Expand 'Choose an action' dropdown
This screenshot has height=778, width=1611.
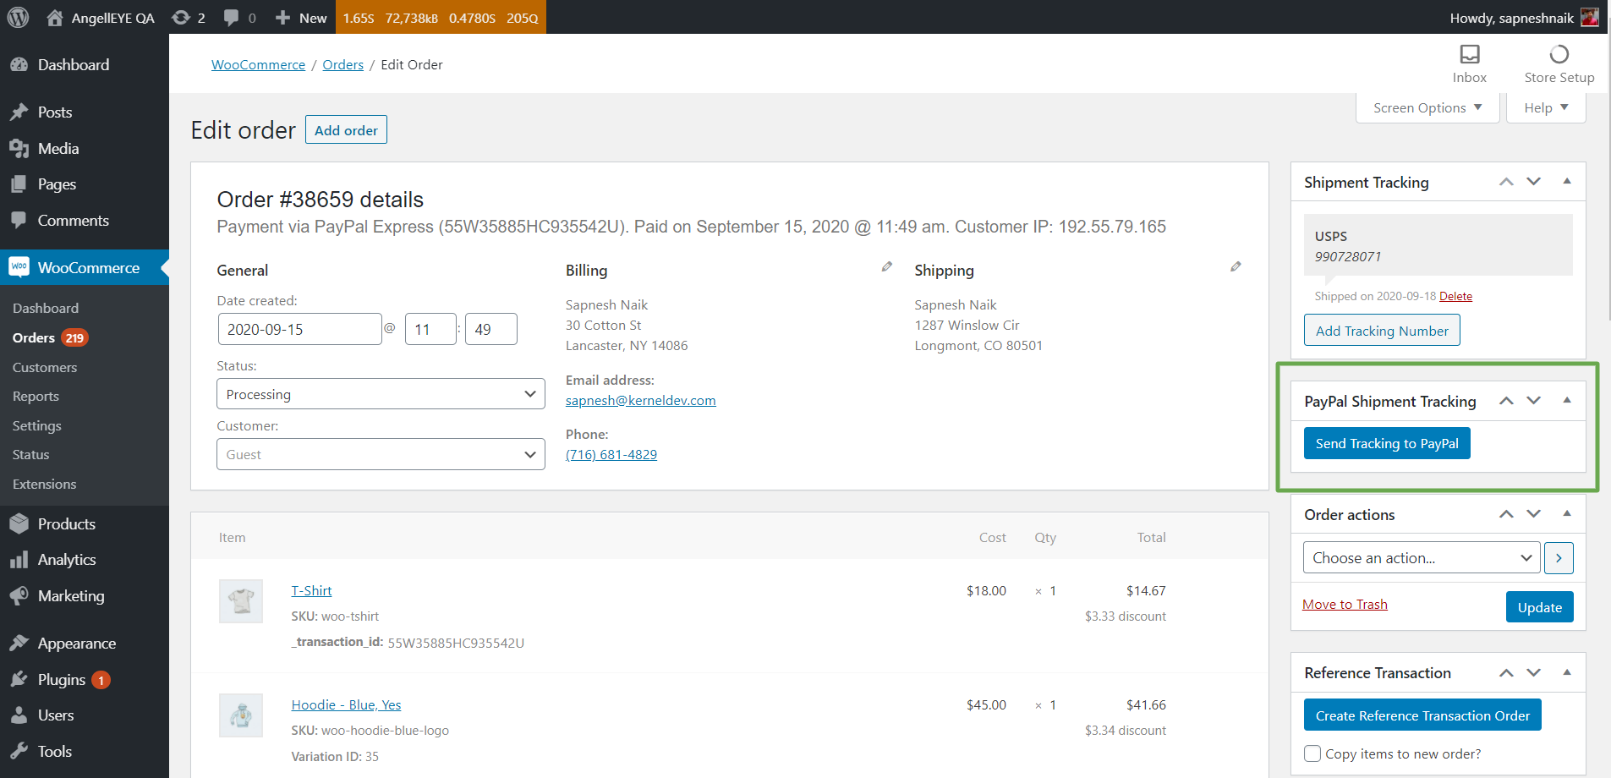point(1421,558)
